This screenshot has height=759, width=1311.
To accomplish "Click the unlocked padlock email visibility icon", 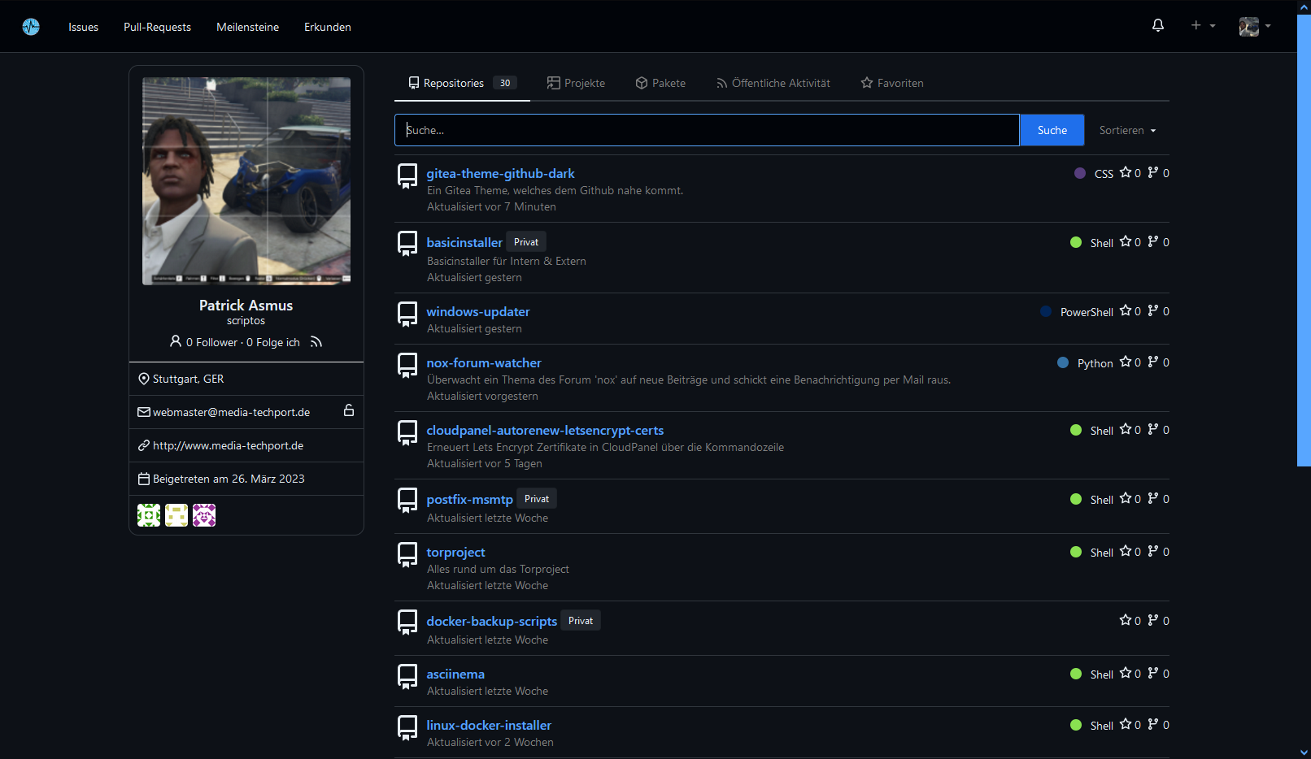I will coord(349,410).
